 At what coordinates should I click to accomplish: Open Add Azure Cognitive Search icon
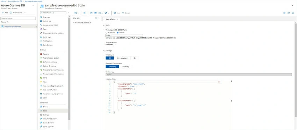click(x=41, y=86)
